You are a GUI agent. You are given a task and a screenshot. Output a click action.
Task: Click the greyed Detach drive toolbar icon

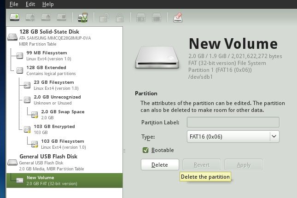coord(61,17)
